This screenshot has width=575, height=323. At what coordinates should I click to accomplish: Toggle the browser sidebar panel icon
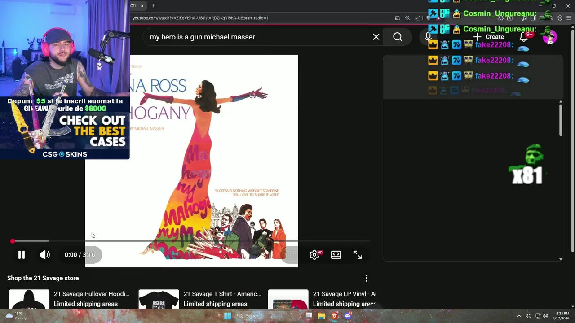(533, 18)
